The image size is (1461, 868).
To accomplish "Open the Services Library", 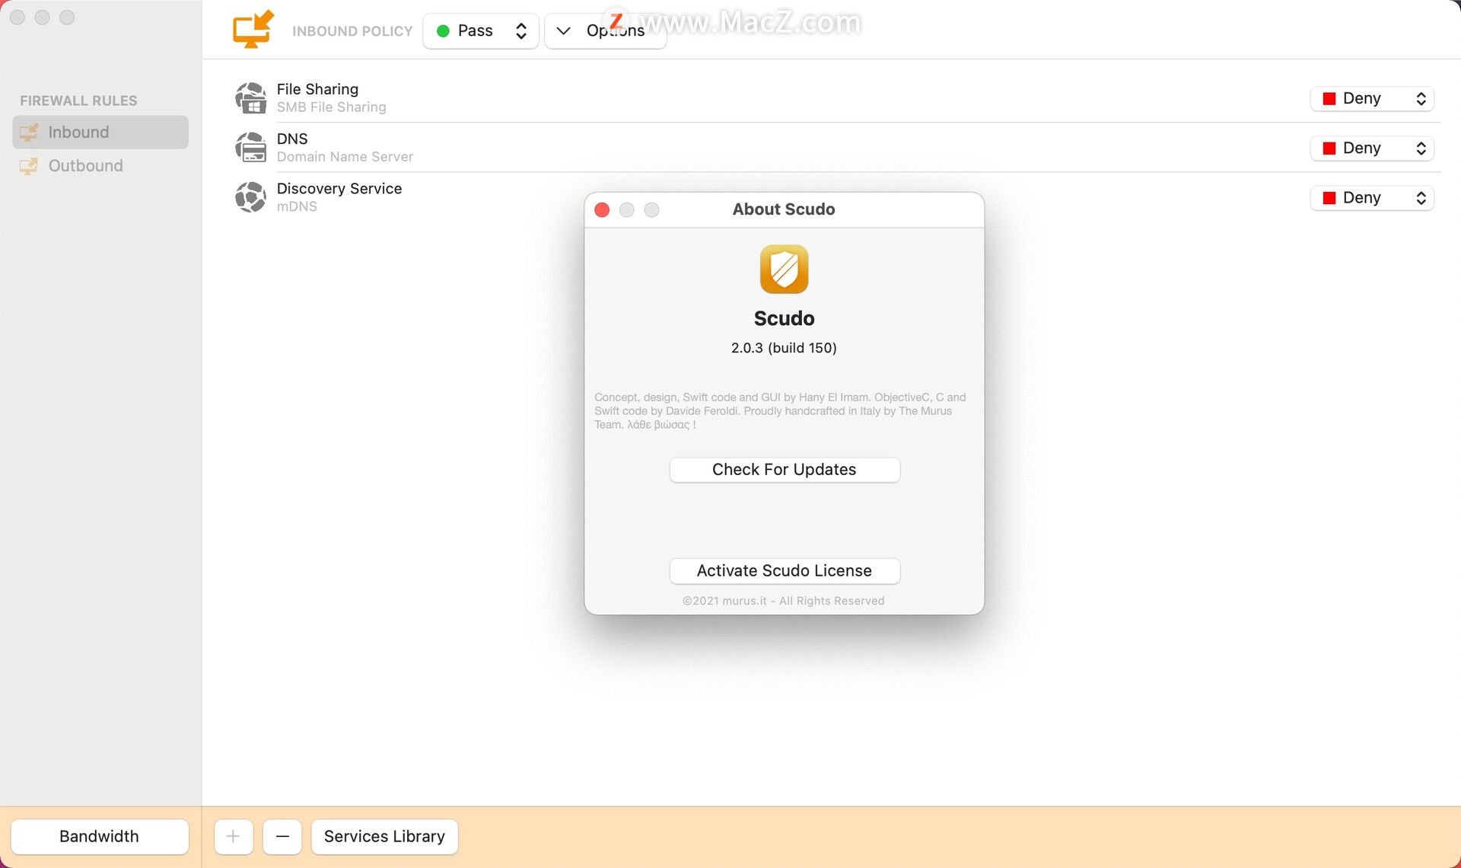I will point(384,836).
